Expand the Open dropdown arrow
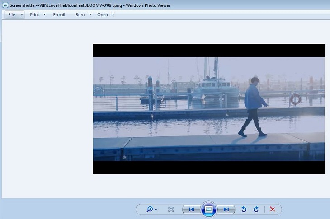Image resolution: width=330 pixels, height=219 pixels. click(113, 14)
